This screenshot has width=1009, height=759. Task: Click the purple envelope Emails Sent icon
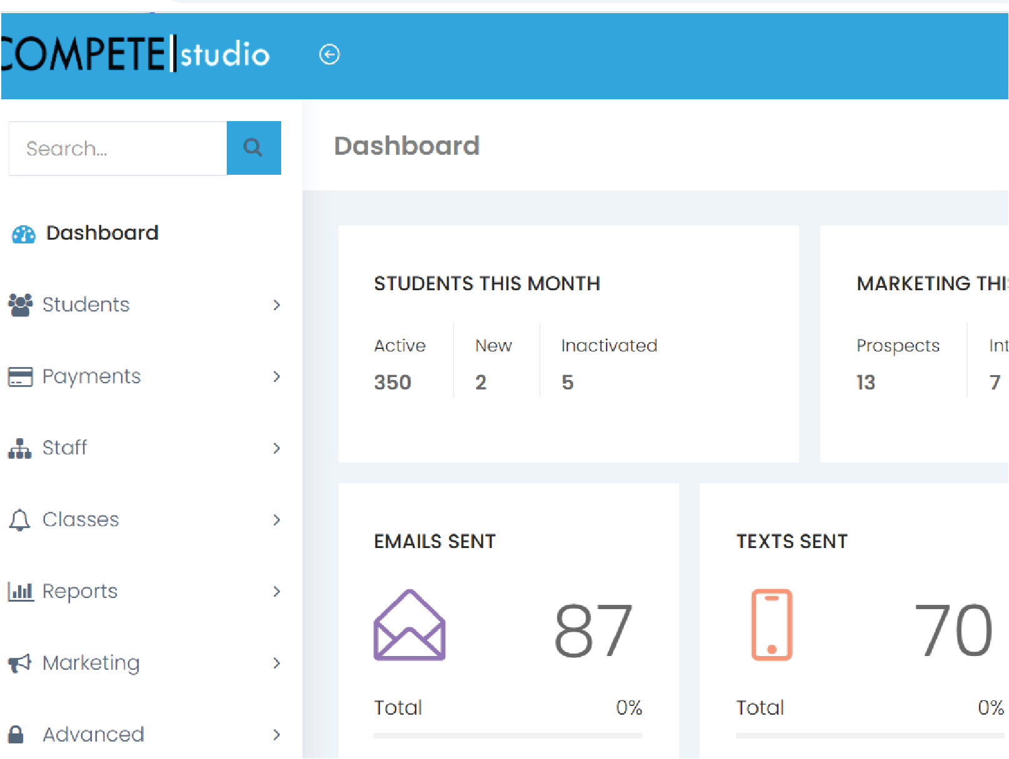coord(409,625)
